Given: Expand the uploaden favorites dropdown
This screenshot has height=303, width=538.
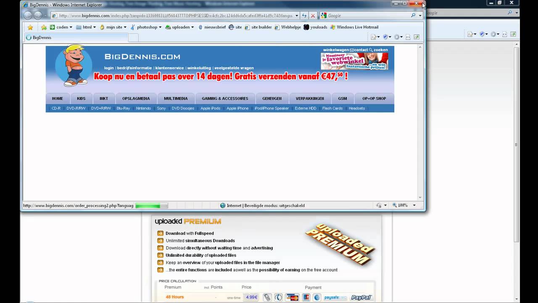Looking at the screenshot, I should 192,27.
